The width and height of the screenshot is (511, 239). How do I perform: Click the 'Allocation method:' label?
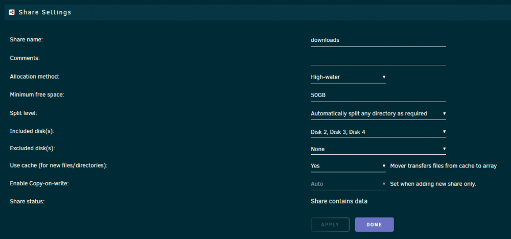(35, 77)
